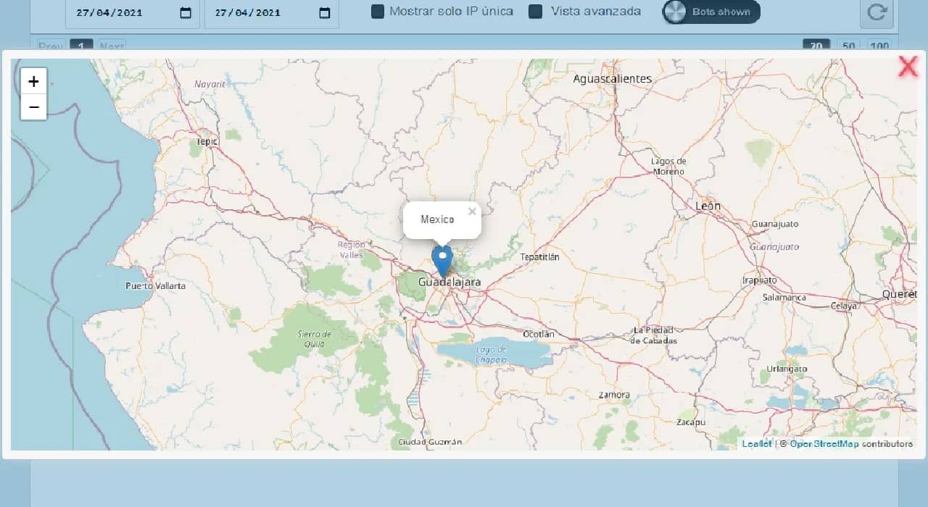
Task: Enable the Mostrar solo IP única checkbox
Action: pyautogui.click(x=378, y=12)
